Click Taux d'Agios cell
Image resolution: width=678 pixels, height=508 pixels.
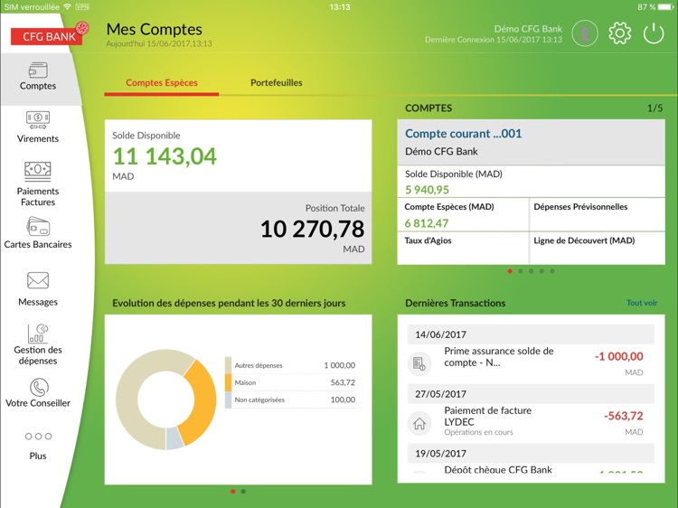click(x=463, y=249)
